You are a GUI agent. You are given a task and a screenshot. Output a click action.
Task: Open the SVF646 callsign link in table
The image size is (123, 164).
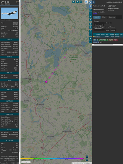click(98, 37)
